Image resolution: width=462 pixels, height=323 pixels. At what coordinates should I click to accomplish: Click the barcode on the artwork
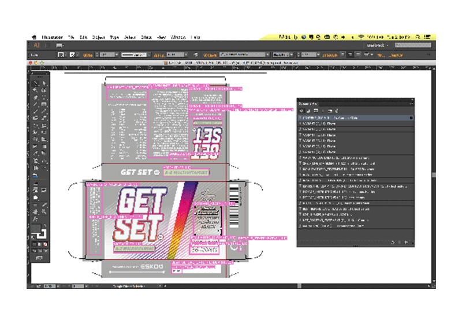point(234,206)
